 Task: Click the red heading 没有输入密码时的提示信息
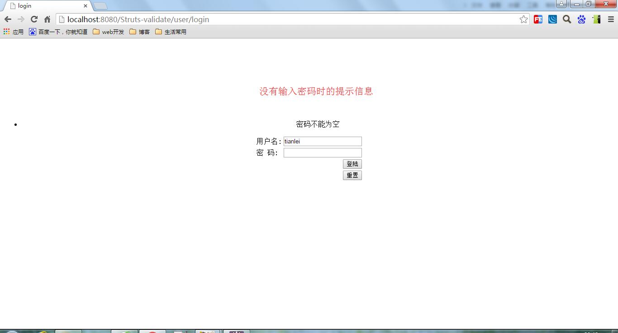(x=316, y=91)
